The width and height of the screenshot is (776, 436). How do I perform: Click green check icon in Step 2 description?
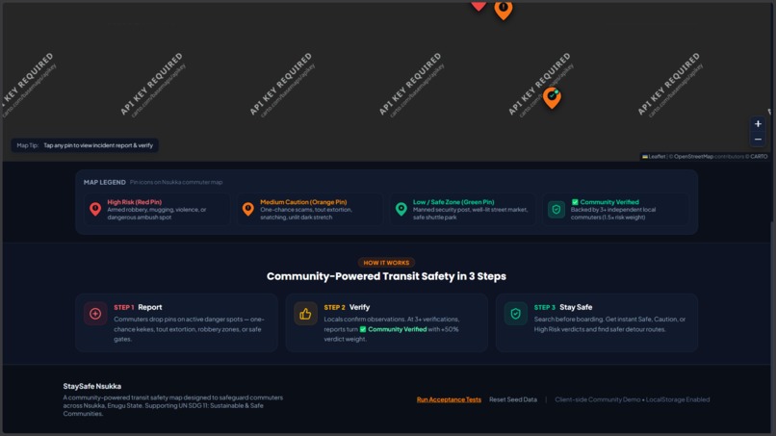(363, 329)
